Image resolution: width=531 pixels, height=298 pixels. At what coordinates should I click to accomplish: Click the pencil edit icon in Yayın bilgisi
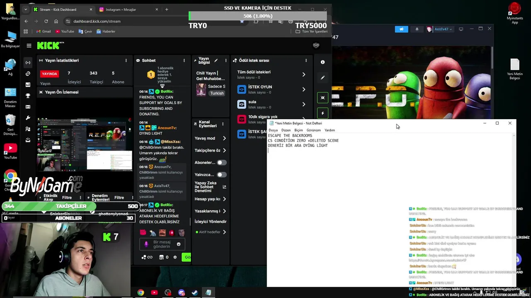(216, 60)
